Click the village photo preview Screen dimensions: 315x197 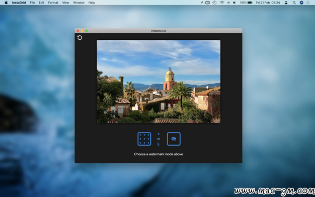coord(159,82)
